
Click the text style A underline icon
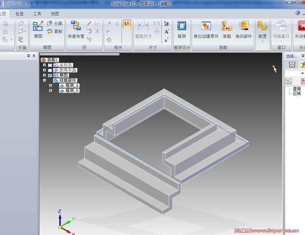[x=166, y=23]
